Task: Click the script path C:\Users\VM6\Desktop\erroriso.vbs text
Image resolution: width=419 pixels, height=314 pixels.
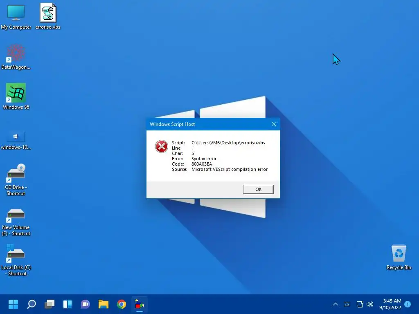Action: click(x=228, y=143)
